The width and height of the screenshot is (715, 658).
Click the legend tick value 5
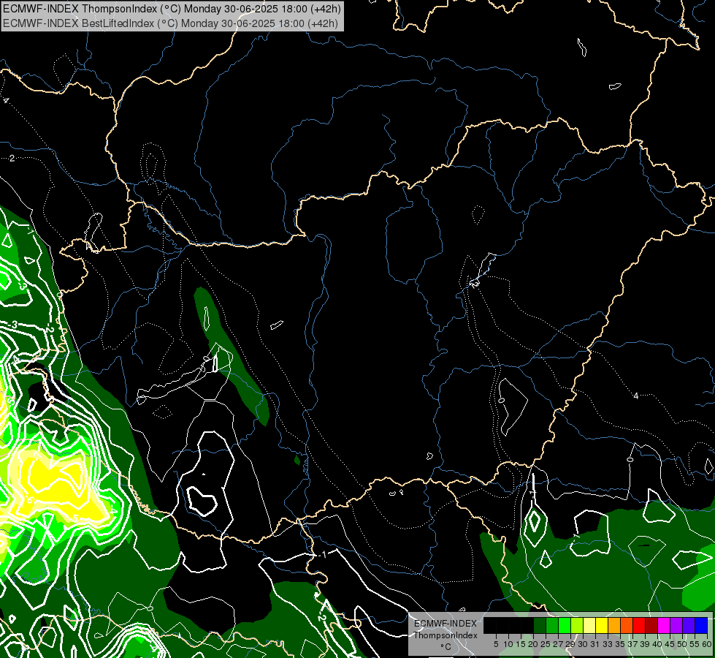(x=496, y=644)
